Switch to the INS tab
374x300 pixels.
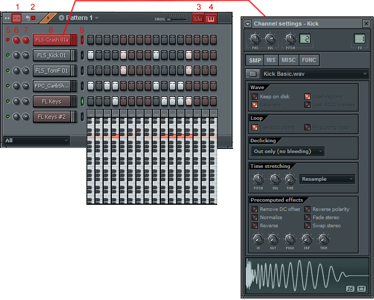coord(271,60)
